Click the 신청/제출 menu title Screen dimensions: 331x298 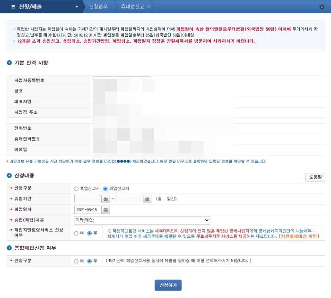(x=30, y=7)
